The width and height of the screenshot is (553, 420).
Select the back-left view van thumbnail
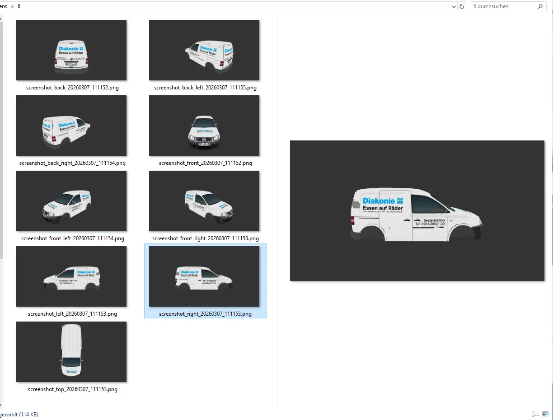(x=204, y=50)
